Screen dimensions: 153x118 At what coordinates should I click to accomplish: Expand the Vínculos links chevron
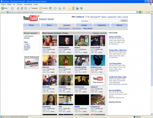click(x=152, y=12)
